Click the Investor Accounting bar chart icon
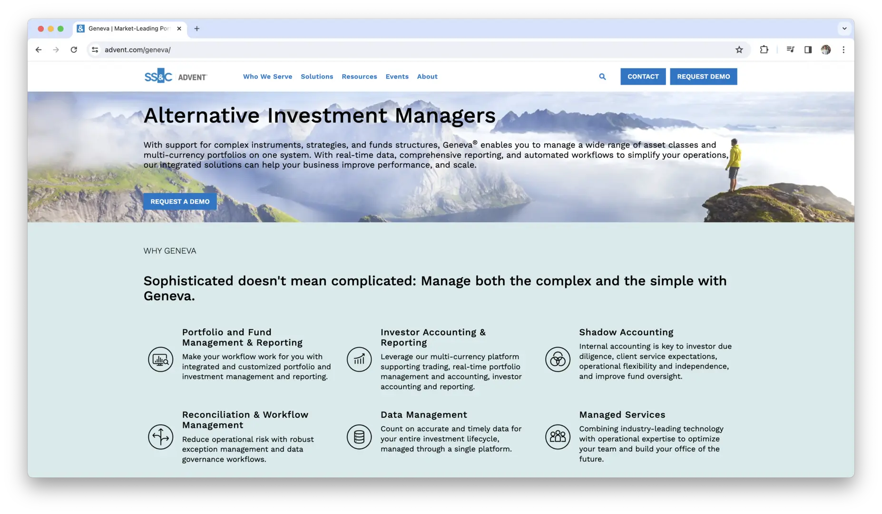882x514 pixels. click(359, 359)
